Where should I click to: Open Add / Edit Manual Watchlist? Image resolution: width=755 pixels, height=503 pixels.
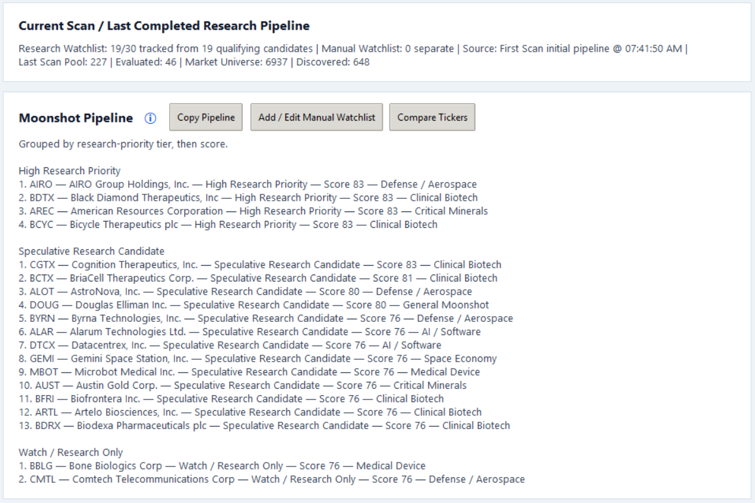[x=316, y=117]
